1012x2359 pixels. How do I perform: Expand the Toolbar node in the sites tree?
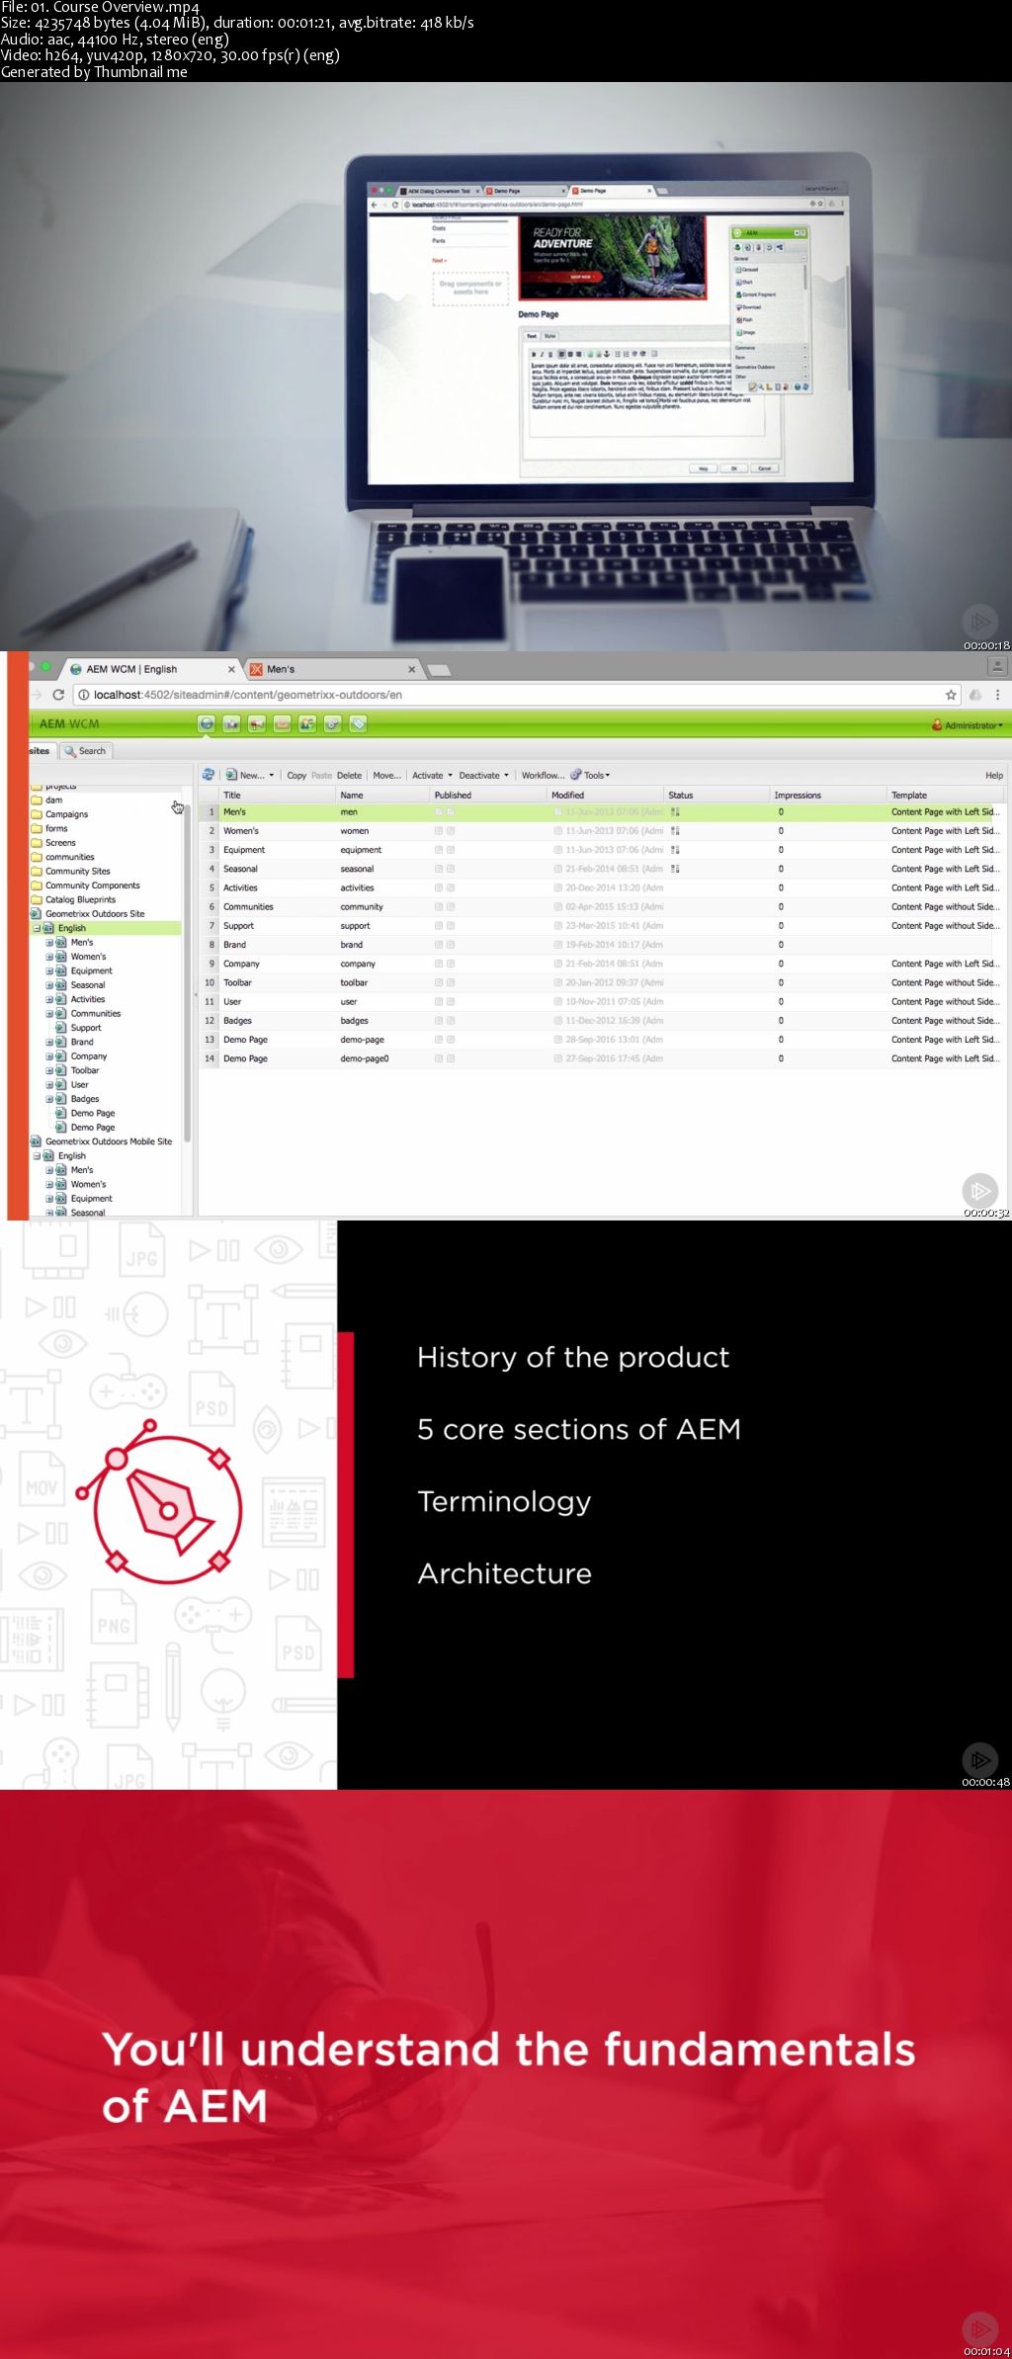pyautogui.click(x=49, y=1070)
